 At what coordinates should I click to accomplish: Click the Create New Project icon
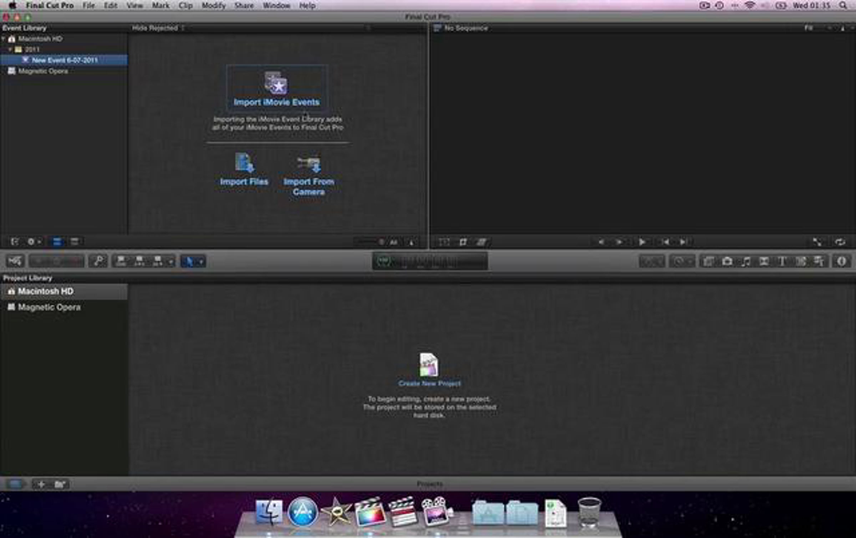(x=429, y=365)
